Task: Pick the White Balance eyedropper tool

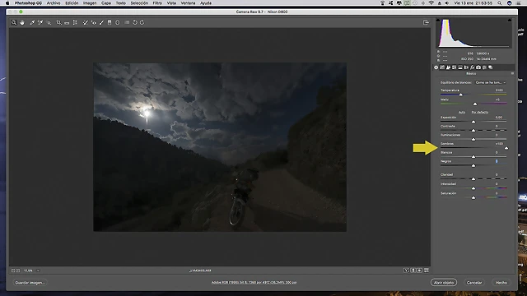Action: click(32, 22)
